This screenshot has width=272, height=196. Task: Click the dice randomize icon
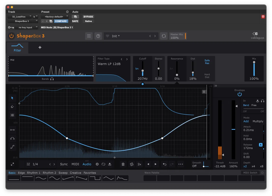pyautogui.click(x=132, y=164)
